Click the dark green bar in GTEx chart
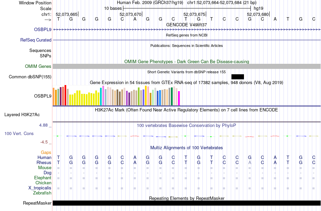 172,97
